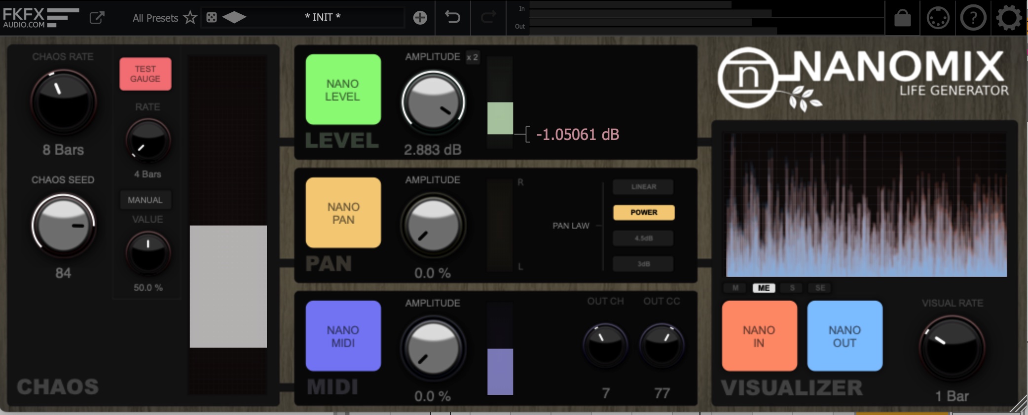The height and width of the screenshot is (415, 1028).
Task: Open the MIDI connector icon in top bar
Action: (x=938, y=18)
